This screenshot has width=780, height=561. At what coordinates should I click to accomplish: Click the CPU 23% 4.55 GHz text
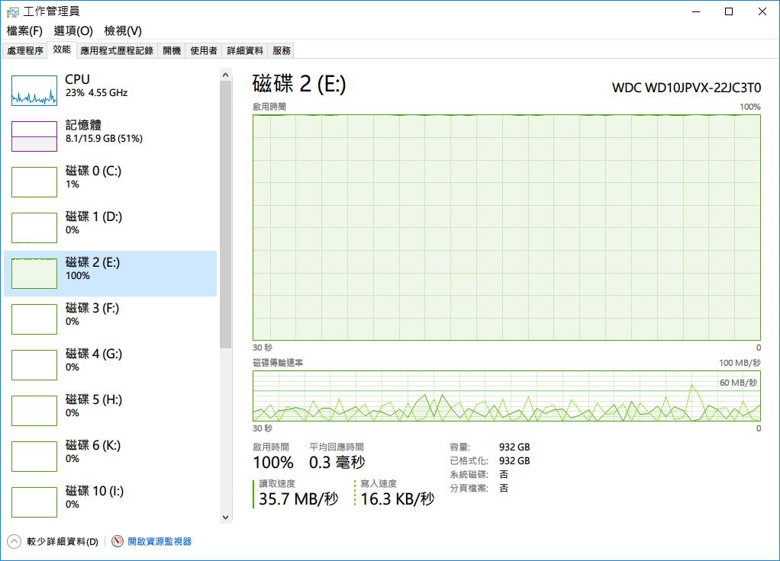pos(96,92)
